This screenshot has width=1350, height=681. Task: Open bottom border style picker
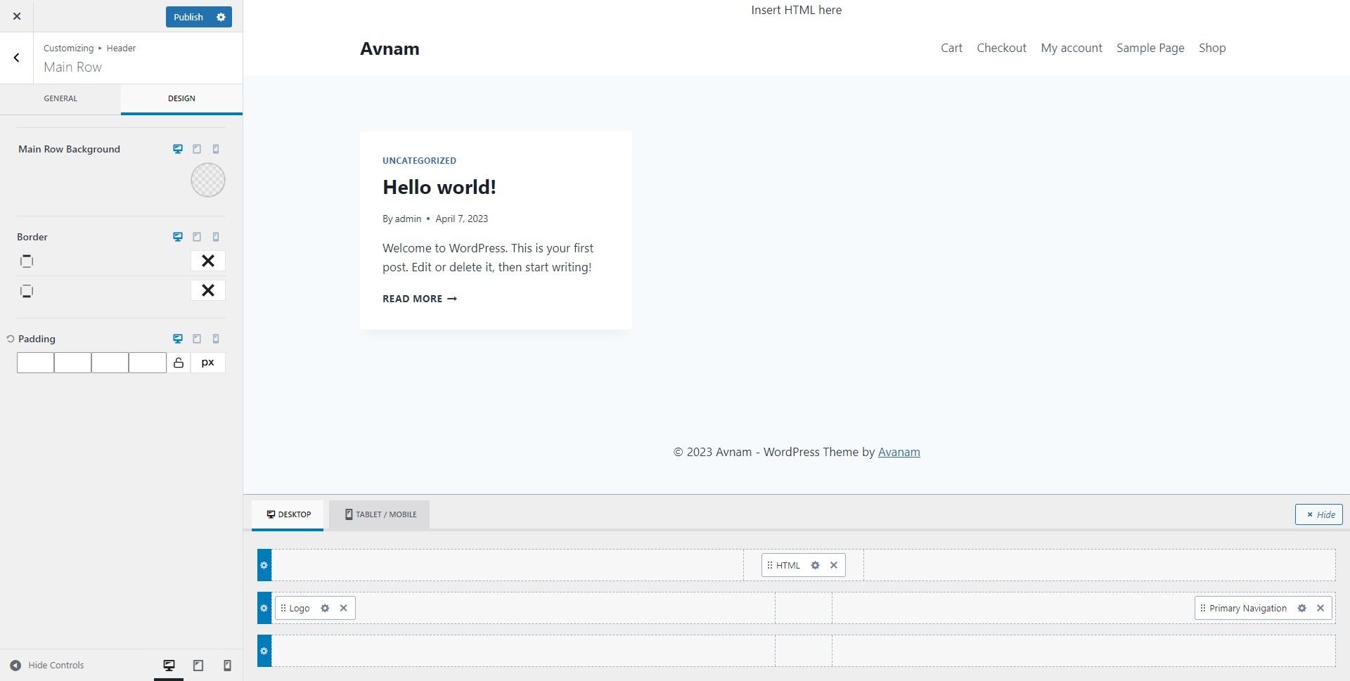click(x=208, y=290)
